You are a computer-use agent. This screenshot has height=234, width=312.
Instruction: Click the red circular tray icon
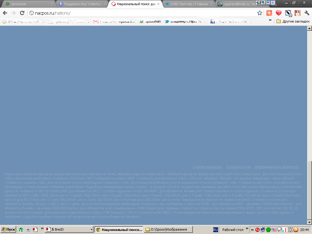tap(257, 230)
